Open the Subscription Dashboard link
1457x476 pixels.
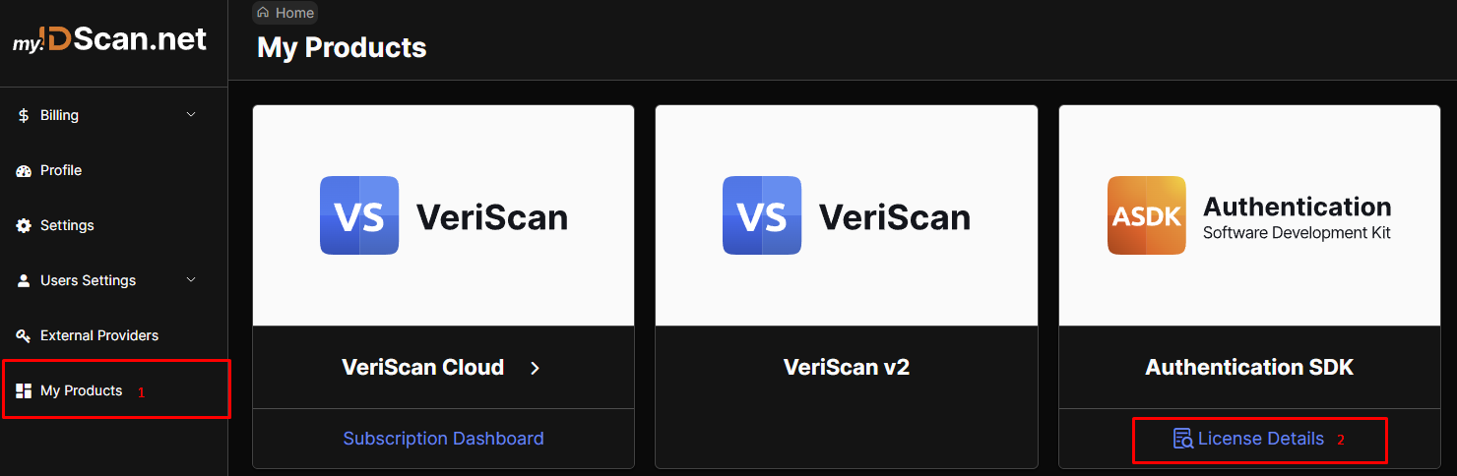click(443, 439)
